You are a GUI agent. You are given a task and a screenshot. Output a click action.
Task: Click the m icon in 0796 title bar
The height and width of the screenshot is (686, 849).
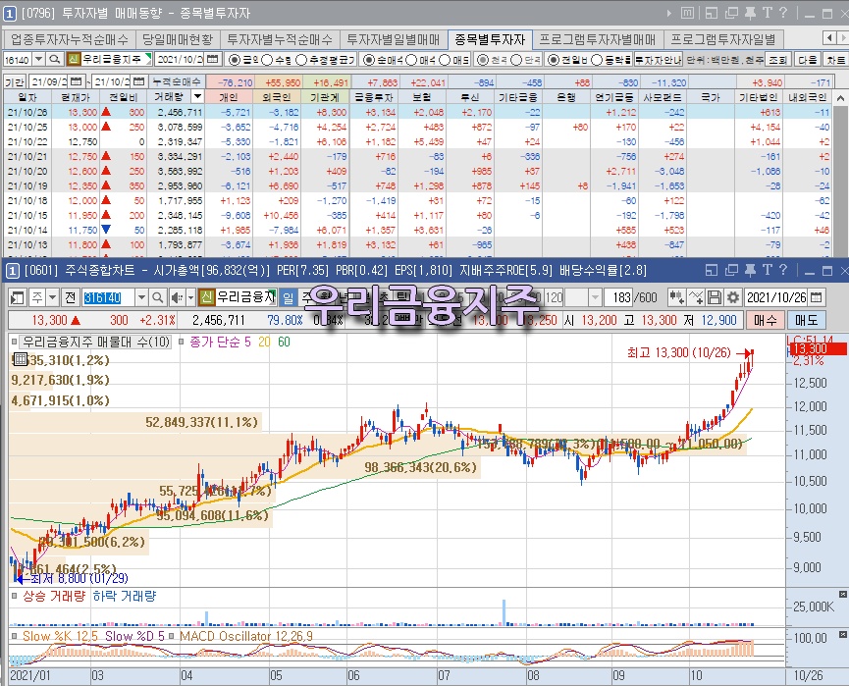[x=687, y=13]
